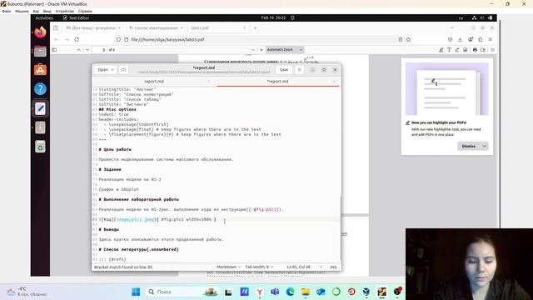The width and height of the screenshot is (533, 300).
Task: Open the Firefox list-all-tabs chevron
Action: tap(451, 27)
